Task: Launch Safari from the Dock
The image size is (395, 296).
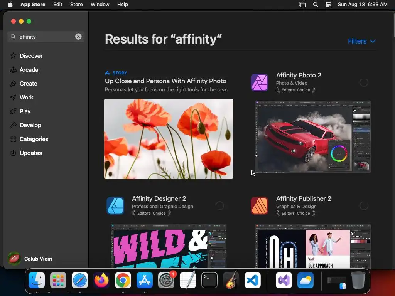Action: coord(80,280)
